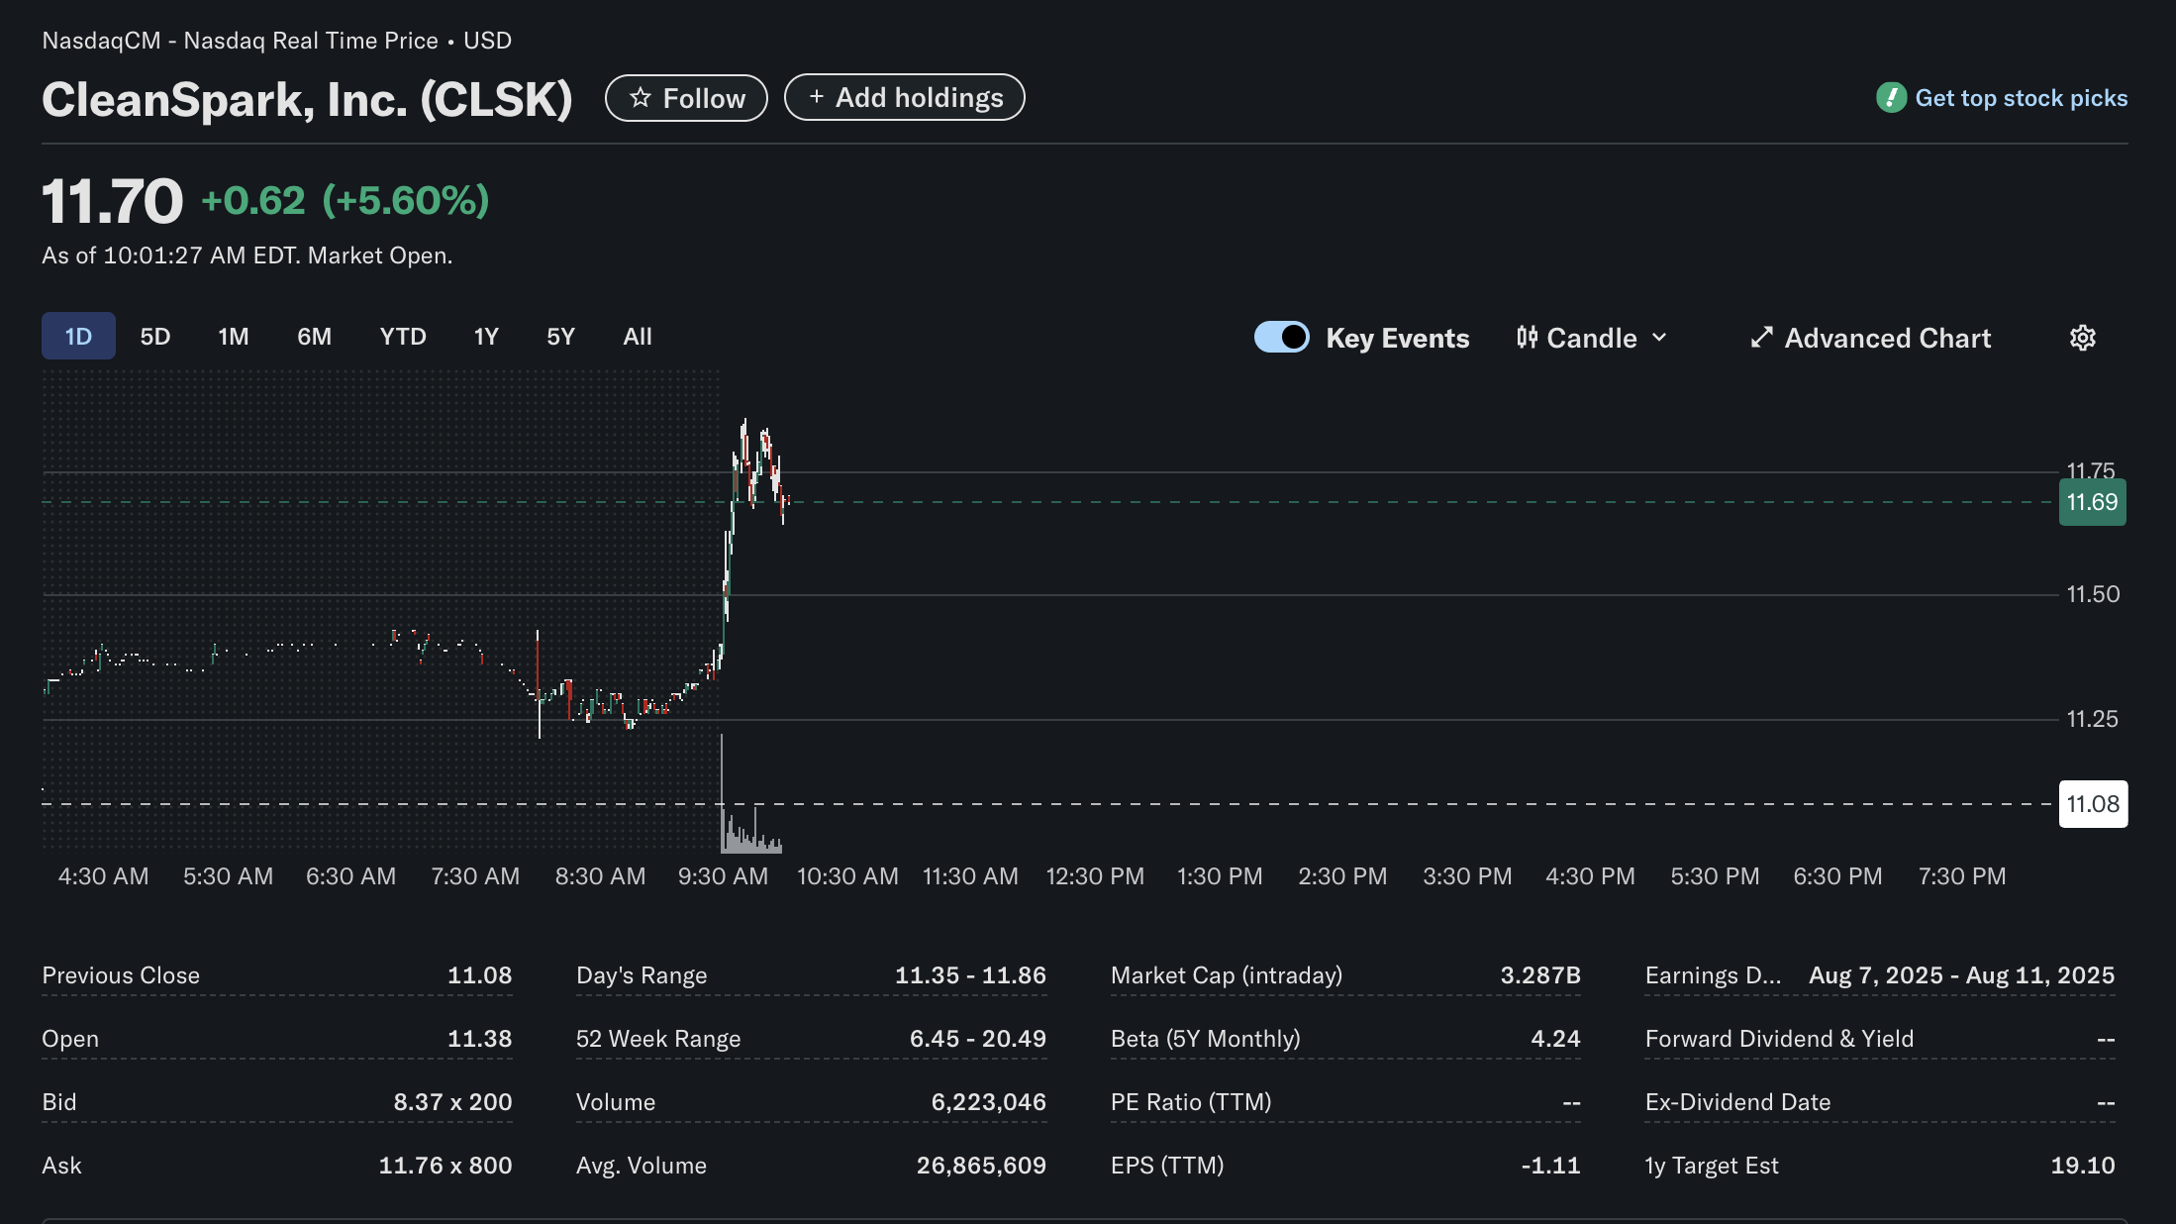This screenshot has width=2176, height=1224.
Task: Select the 5Y time range tab
Action: [x=561, y=337]
